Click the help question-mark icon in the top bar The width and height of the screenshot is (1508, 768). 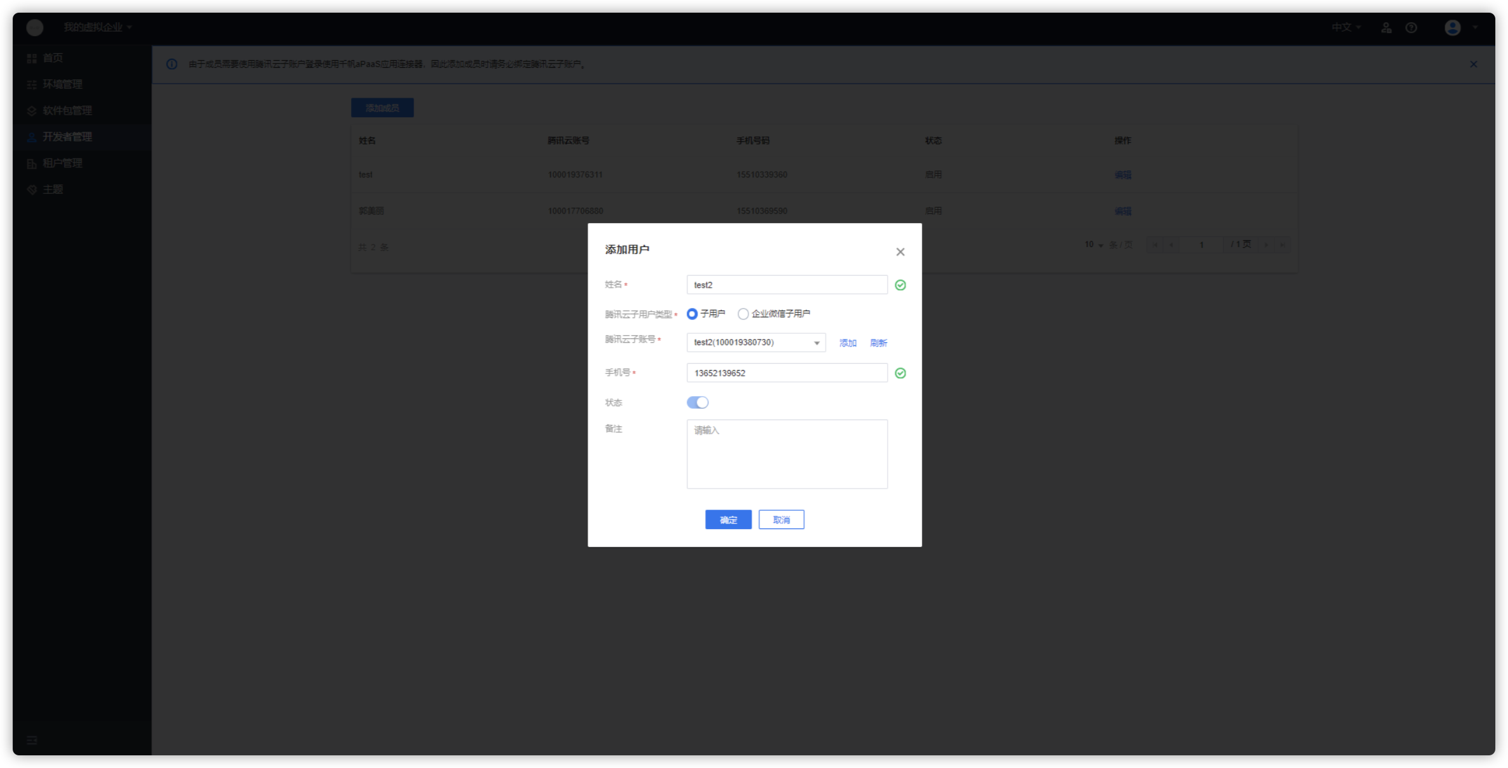(1411, 28)
